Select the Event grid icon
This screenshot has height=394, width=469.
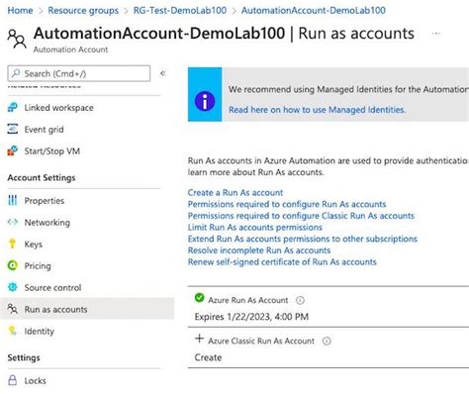(x=13, y=129)
